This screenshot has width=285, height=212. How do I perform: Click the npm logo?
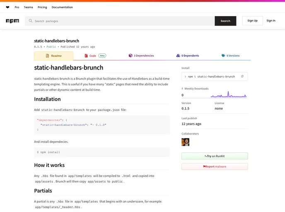[x=12, y=21]
